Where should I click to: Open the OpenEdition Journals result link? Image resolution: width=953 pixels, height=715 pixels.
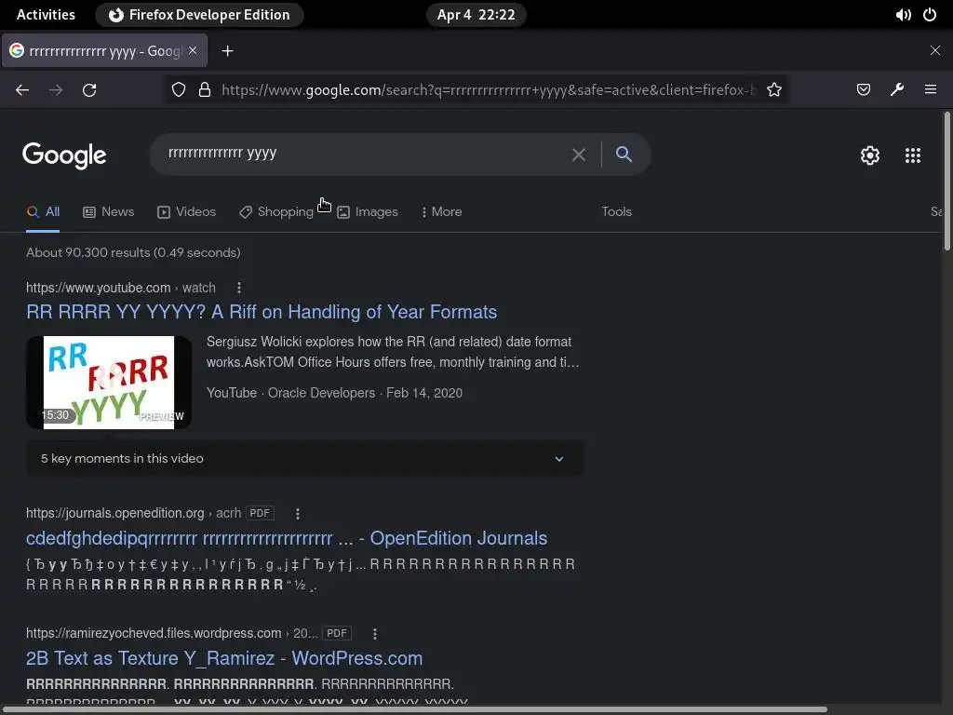[287, 538]
